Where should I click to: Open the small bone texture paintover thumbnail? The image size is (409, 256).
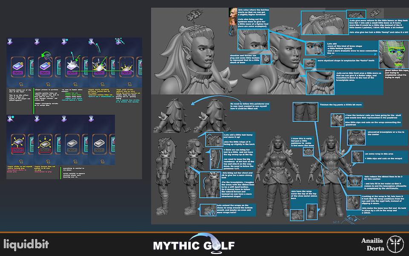[x=309, y=151]
